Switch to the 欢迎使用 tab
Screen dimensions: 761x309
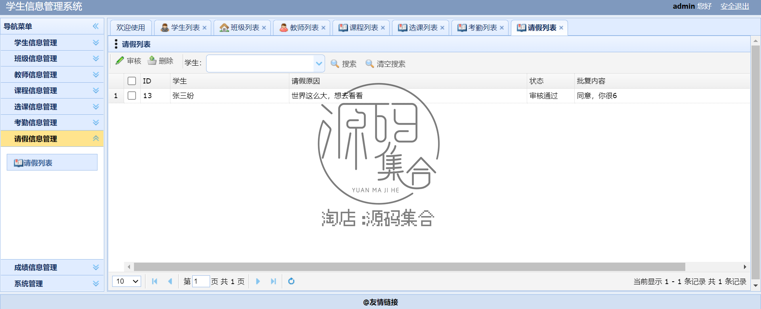click(131, 28)
